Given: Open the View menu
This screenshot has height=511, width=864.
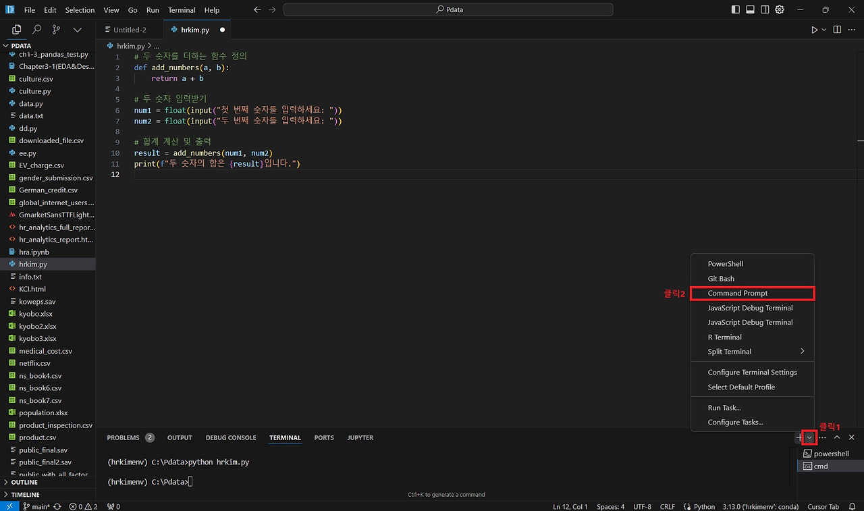Looking at the screenshot, I should click(x=111, y=10).
